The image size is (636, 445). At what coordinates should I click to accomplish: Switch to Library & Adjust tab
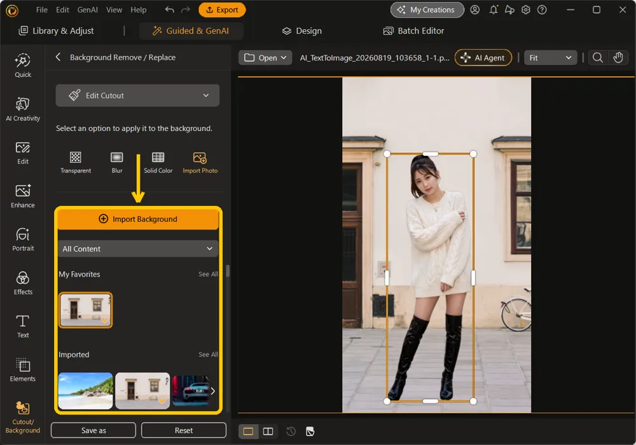tap(57, 31)
